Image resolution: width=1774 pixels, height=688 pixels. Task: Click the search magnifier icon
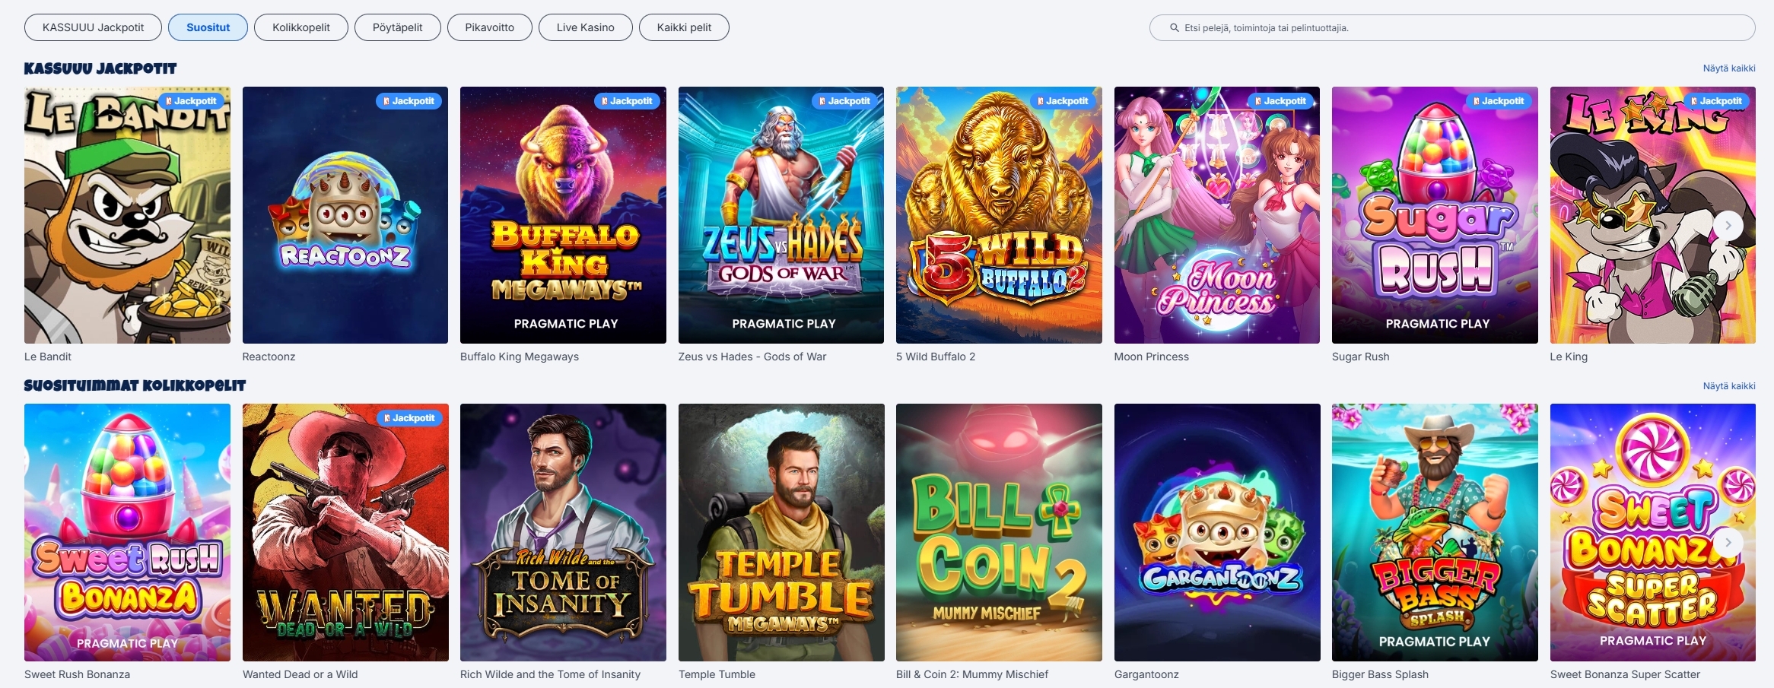[x=1174, y=28]
